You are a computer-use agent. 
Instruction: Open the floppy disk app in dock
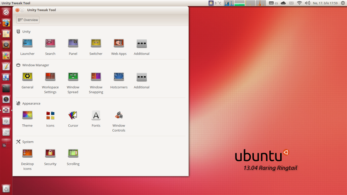(6, 78)
